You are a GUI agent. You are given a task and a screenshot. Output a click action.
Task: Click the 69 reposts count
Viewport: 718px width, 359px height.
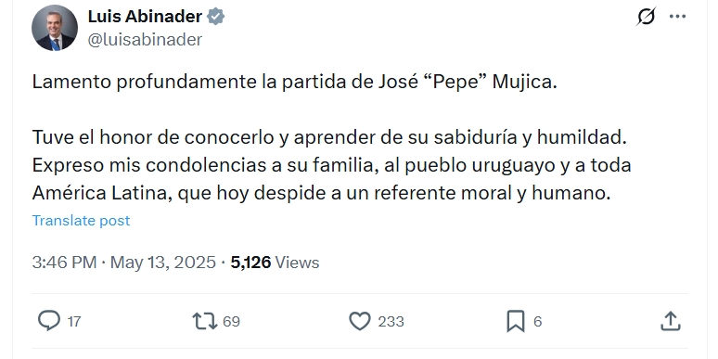click(231, 322)
